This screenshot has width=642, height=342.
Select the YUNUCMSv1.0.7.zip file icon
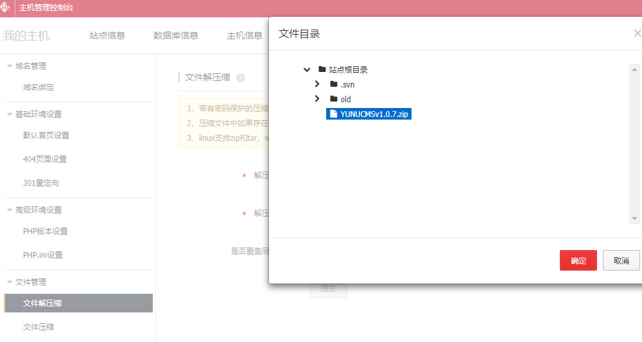click(333, 114)
